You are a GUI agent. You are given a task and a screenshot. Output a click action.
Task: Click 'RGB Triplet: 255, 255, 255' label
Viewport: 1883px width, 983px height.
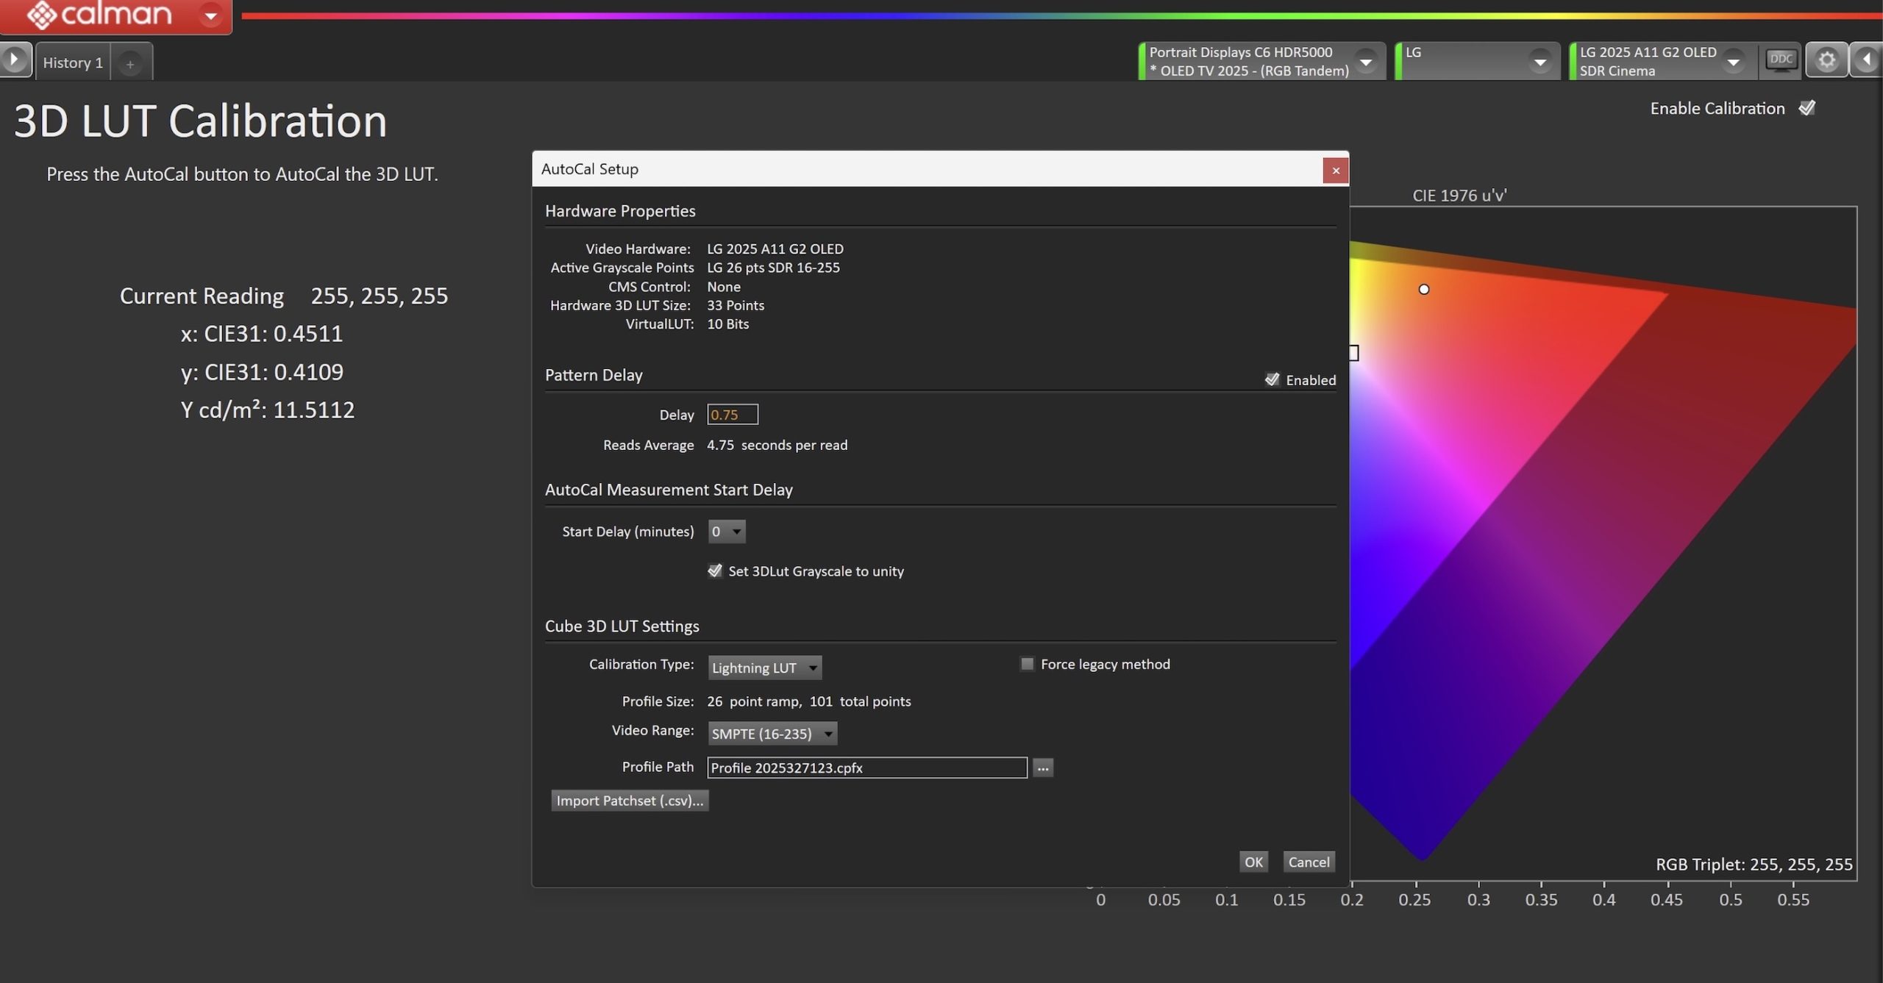click(x=1754, y=865)
